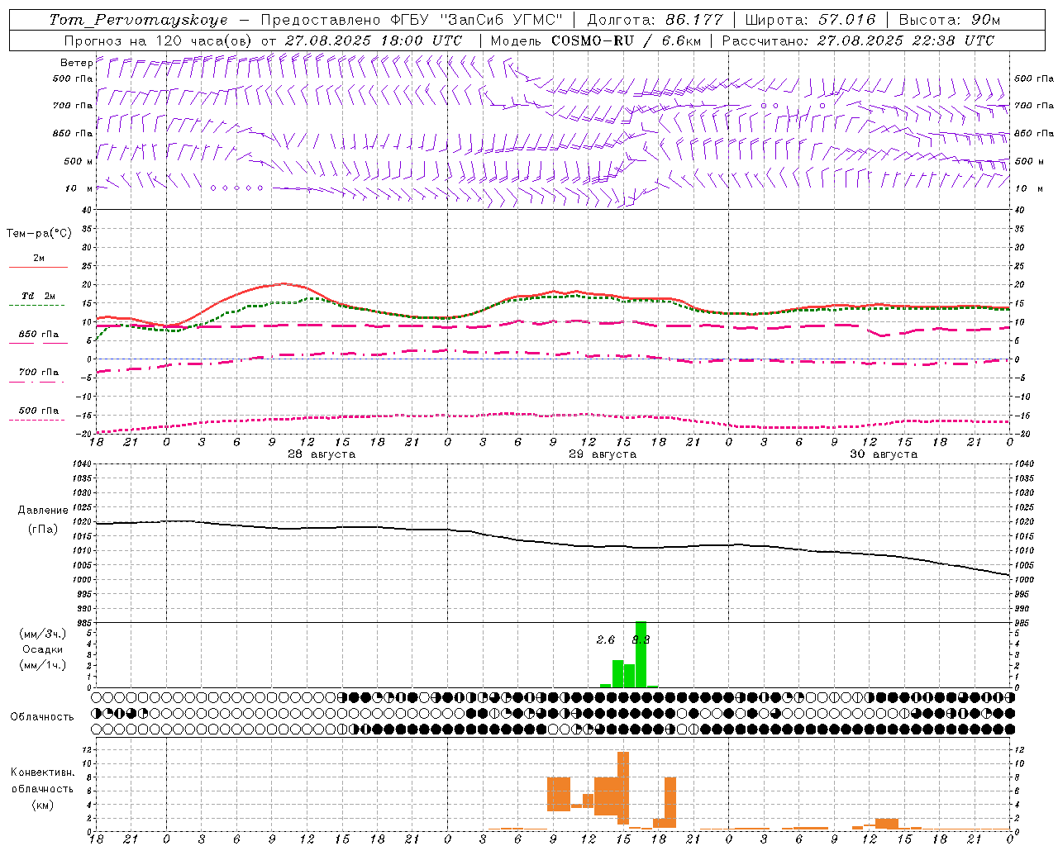Select the latitude value "Широта: 57.016"
Screen dimensions: 1058x846
tap(810, 20)
